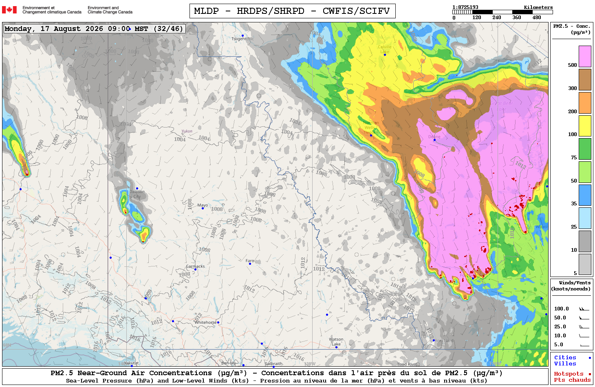The width and height of the screenshot is (595, 387).
Task: Click the blue Cities legend dot
Action: 590,358
